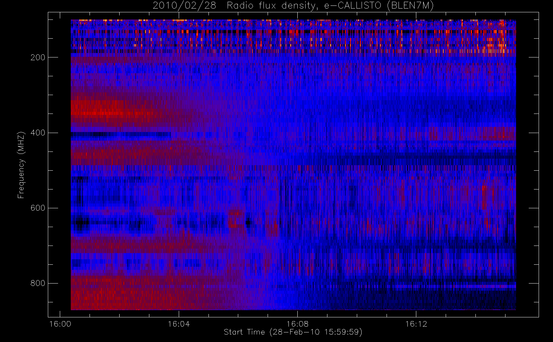Click the 400 frequency tick label
553x342 pixels.
[38, 133]
